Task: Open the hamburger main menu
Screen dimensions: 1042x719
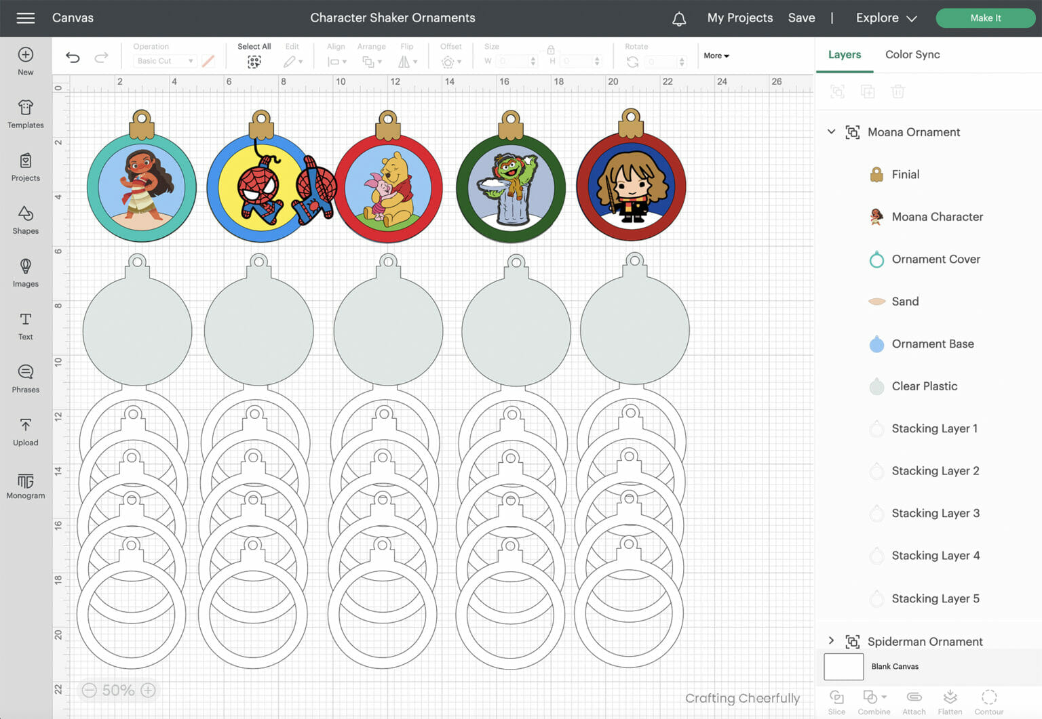Action: pyautogui.click(x=26, y=18)
